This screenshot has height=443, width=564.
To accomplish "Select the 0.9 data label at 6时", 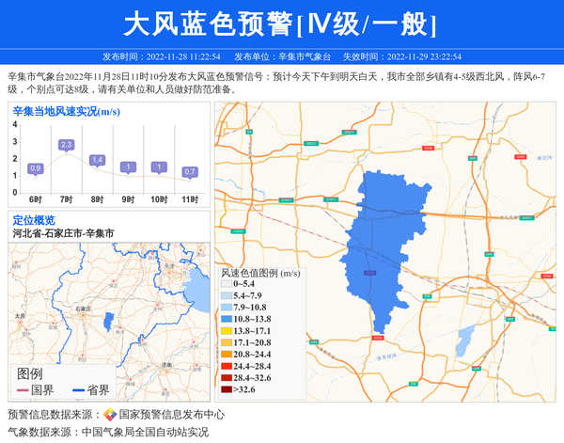I will pos(36,168).
